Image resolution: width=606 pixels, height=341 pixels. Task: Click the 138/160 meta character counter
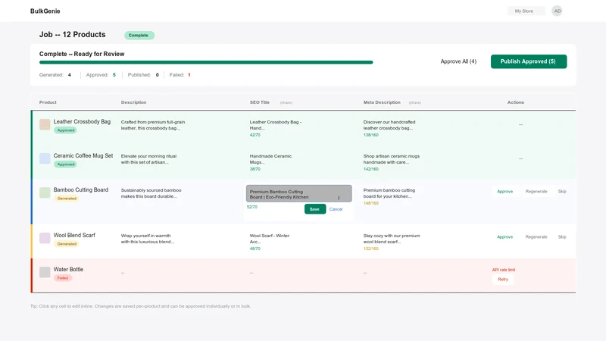point(371,135)
